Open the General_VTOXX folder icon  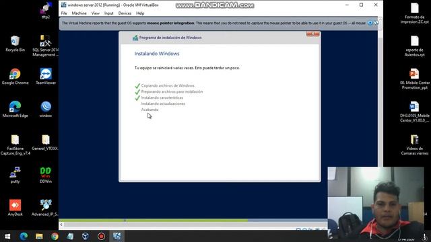point(46,143)
